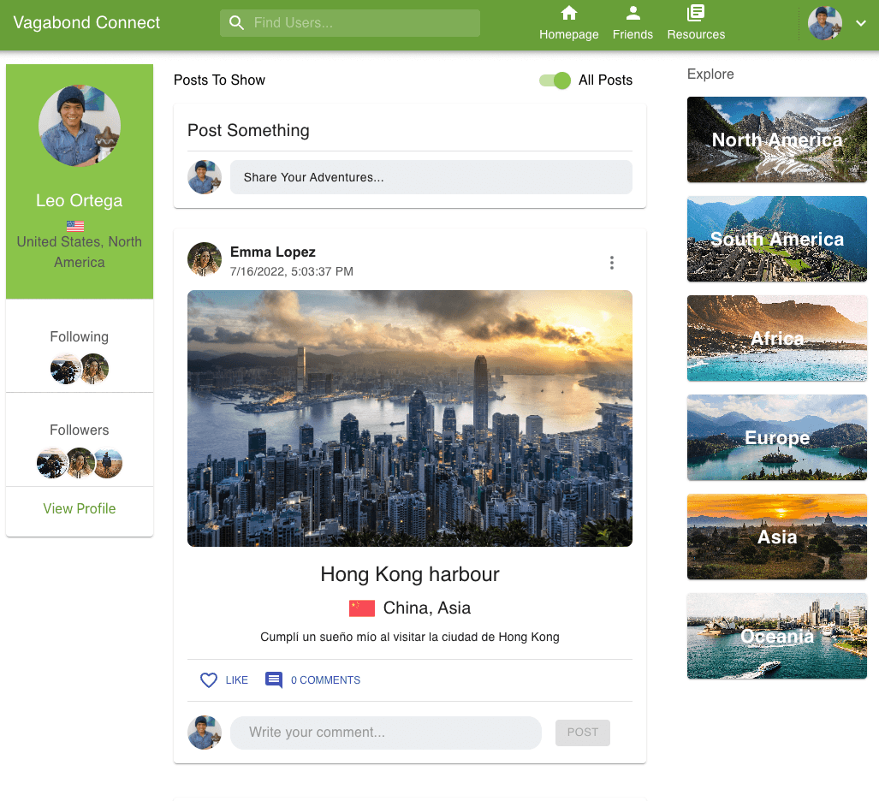Screen dimensions: 879x801
Task: Click the Hong Kong harbour title
Action: pos(410,574)
